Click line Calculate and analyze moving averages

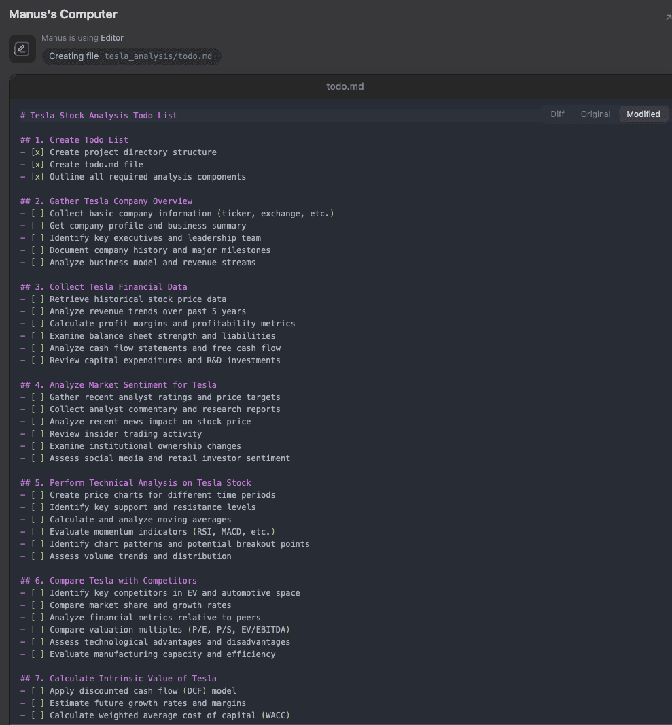click(141, 520)
